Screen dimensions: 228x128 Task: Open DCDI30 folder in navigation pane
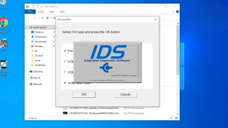(x=39, y=56)
